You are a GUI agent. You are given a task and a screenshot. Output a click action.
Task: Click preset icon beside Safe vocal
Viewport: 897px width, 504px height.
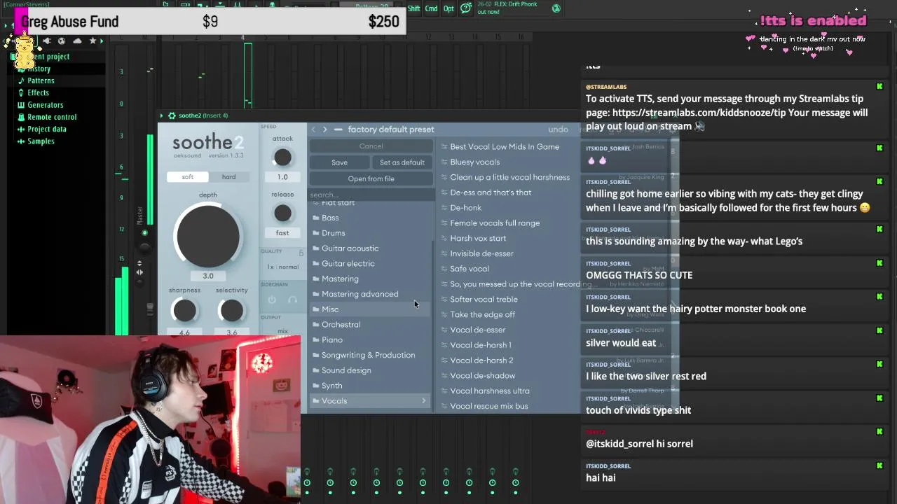[444, 269]
